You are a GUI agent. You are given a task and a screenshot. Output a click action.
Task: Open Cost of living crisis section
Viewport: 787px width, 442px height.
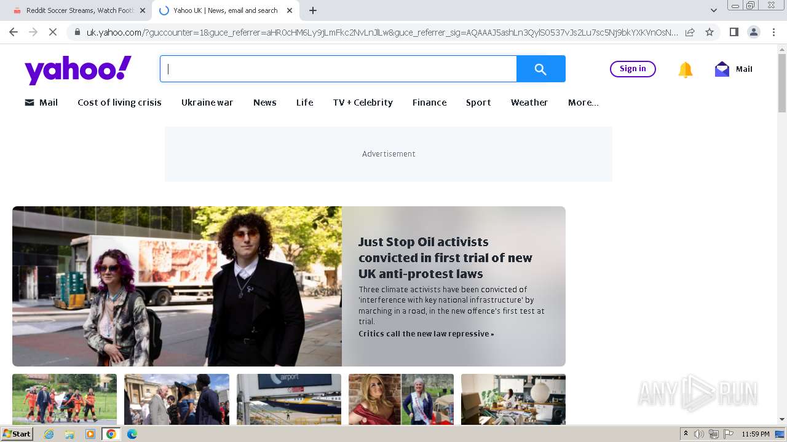pyautogui.click(x=119, y=103)
